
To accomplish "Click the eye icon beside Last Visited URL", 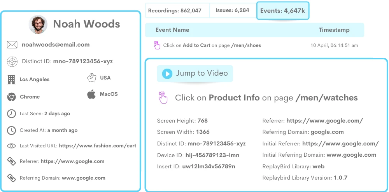I will (x=11, y=146).
